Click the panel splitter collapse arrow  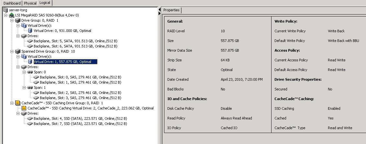click(159, 10)
